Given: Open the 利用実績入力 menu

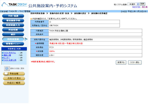Looking at the screenshot, I should 13,25.
